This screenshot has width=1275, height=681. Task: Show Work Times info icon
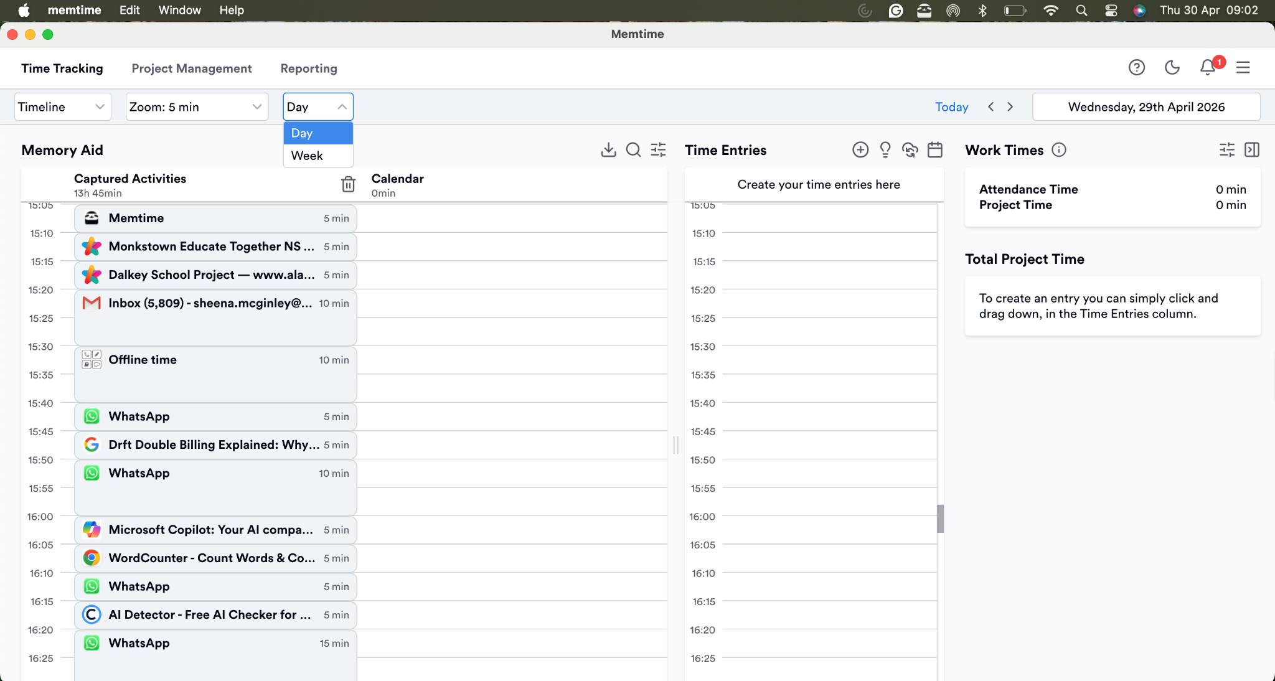pyautogui.click(x=1059, y=150)
